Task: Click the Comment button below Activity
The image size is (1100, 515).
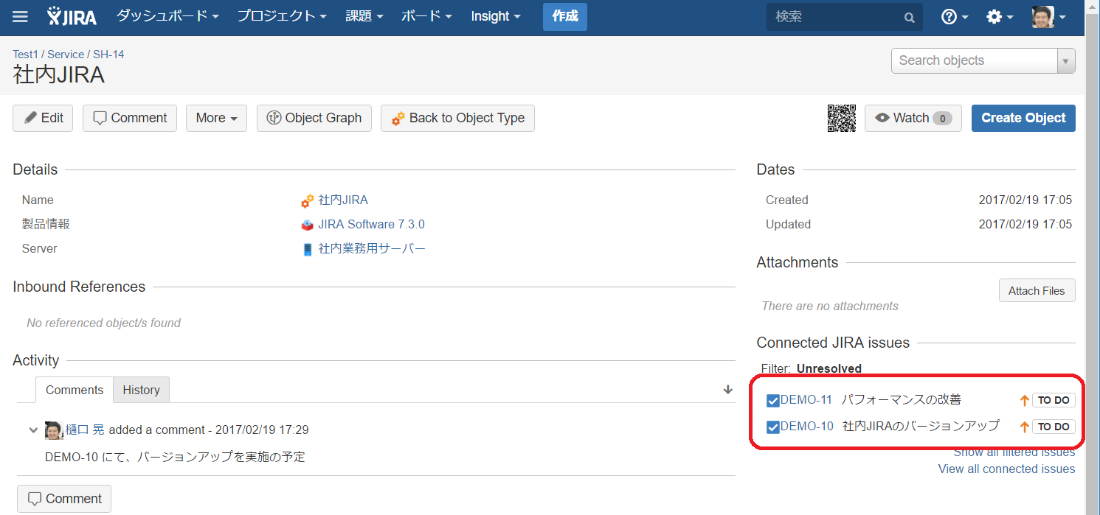Action: click(64, 499)
